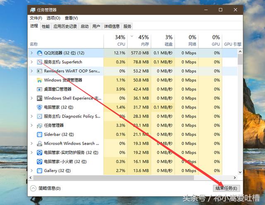Click the horizontal scrollbar right arrow
The image size is (265, 205).
(235, 177)
